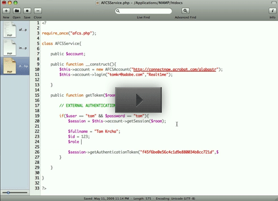278x201 pixels.
Task: Click 'class AFCSService{' text
Action: click(x=62, y=43)
